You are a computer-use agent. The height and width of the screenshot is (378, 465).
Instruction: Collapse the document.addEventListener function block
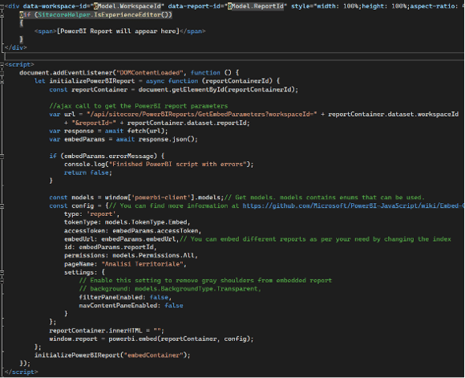(2, 73)
